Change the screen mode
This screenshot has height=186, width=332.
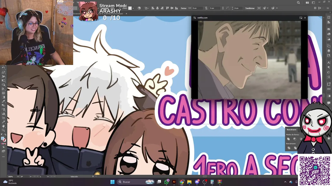click(x=4, y=151)
